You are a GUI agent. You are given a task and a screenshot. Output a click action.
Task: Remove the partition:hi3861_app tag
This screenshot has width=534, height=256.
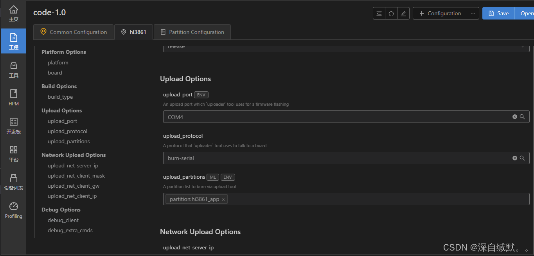coord(223,199)
